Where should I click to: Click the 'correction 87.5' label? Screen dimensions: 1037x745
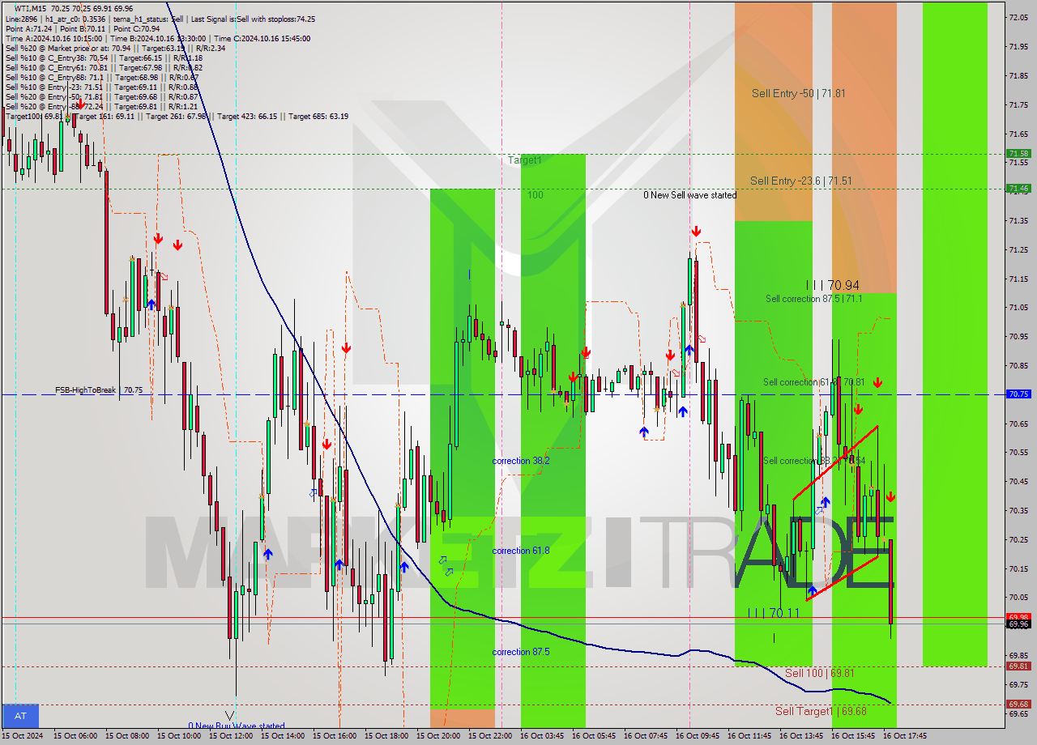(521, 652)
